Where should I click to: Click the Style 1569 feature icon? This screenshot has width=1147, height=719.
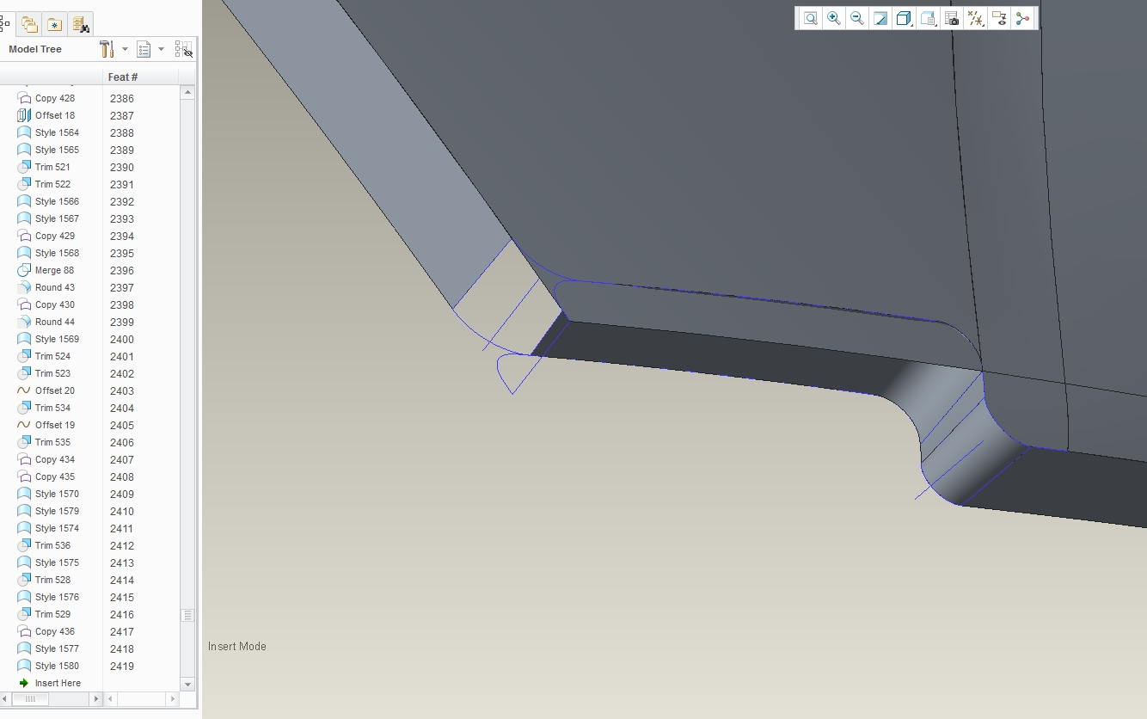click(x=24, y=339)
